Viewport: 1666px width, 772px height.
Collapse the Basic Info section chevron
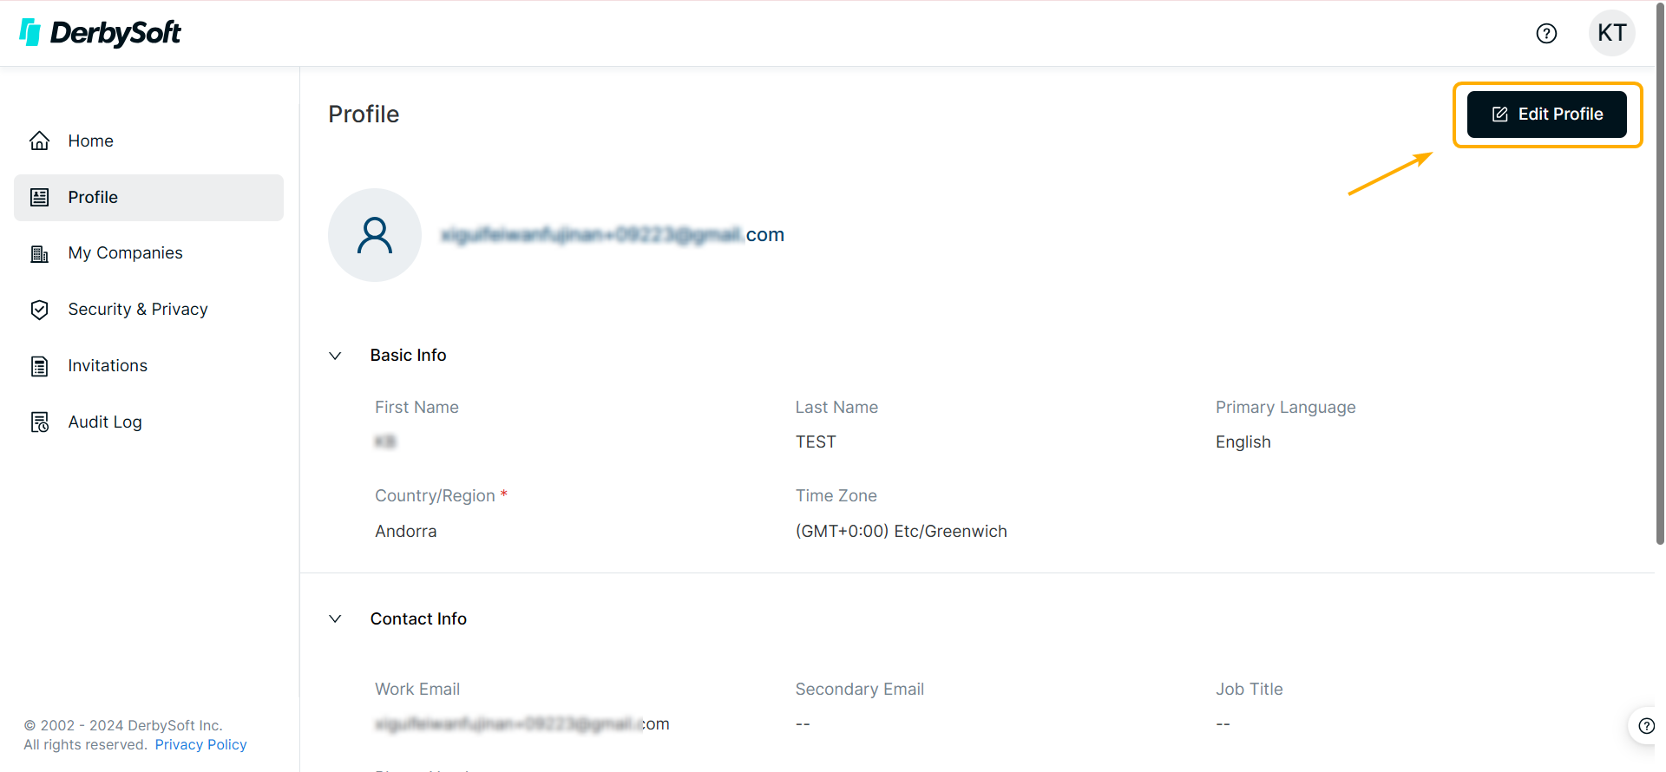[335, 356]
